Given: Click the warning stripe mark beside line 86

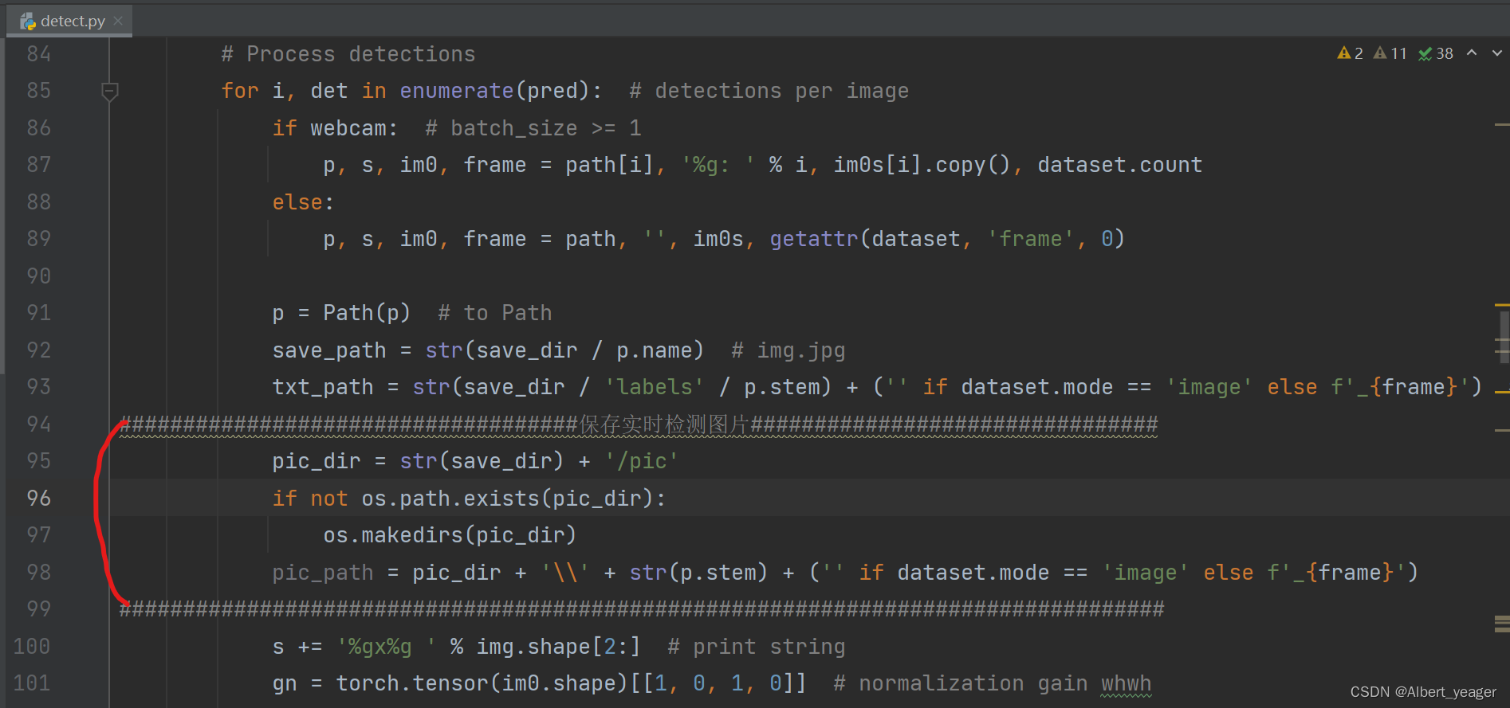Looking at the screenshot, I should tap(1502, 125).
